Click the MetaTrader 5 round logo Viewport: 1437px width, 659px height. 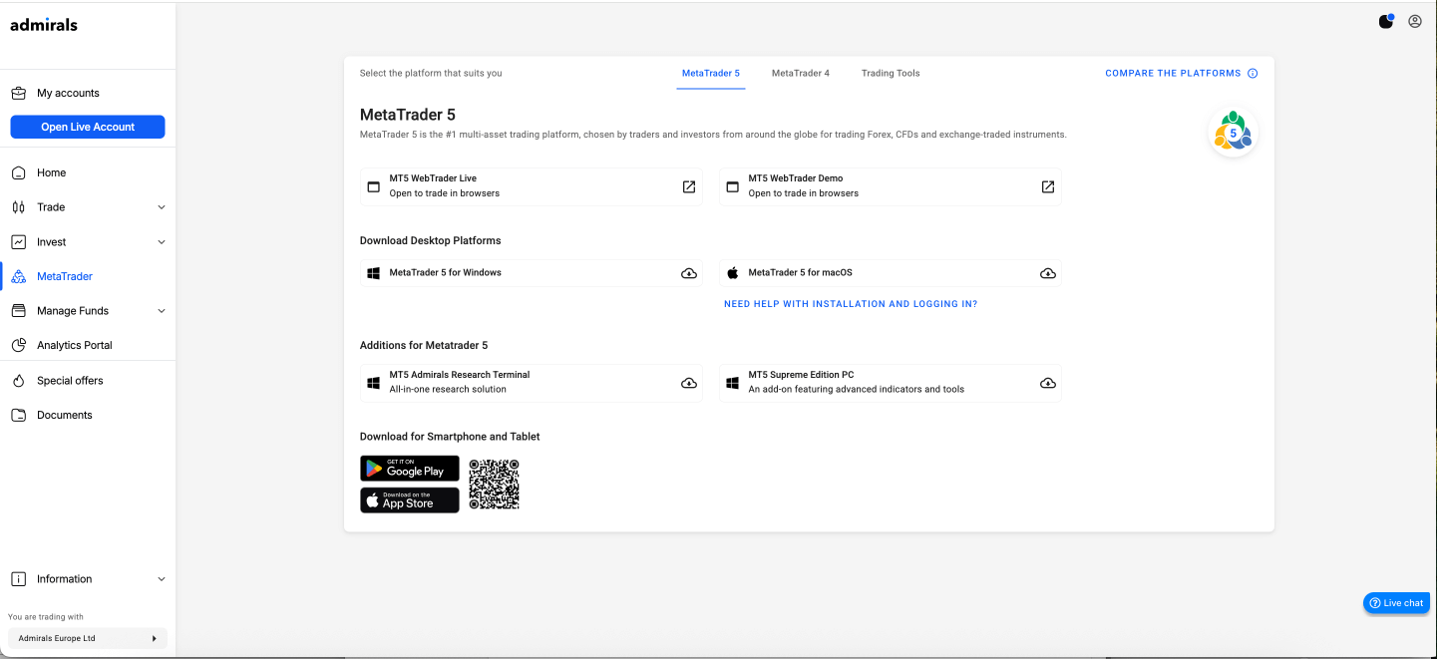1233,133
